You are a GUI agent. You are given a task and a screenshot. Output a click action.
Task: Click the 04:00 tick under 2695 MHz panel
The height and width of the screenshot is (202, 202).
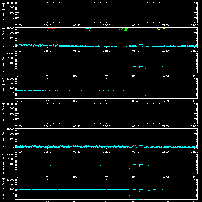[x=194, y=127]
